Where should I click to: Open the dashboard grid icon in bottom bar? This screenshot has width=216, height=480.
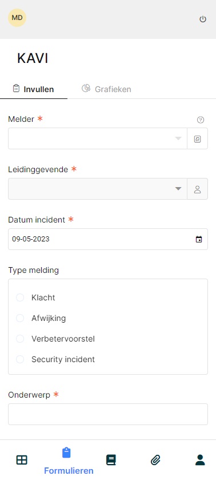(x=22, y=460)
